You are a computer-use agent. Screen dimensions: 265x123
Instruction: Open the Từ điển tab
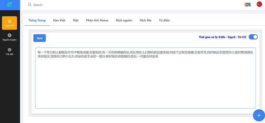(164, 20)
